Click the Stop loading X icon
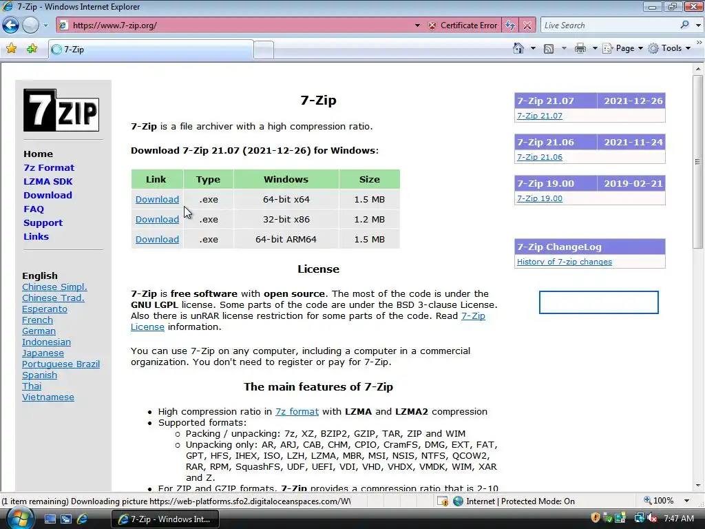705x529 pixels. (527, 25)
